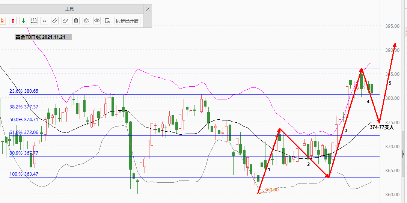Click the orange 360.00 low-price label
The width and height of the screenshot is (407, 203).
coord(271,190)
